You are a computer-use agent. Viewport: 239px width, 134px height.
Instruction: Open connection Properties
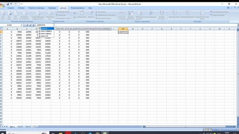coord(60,15)
